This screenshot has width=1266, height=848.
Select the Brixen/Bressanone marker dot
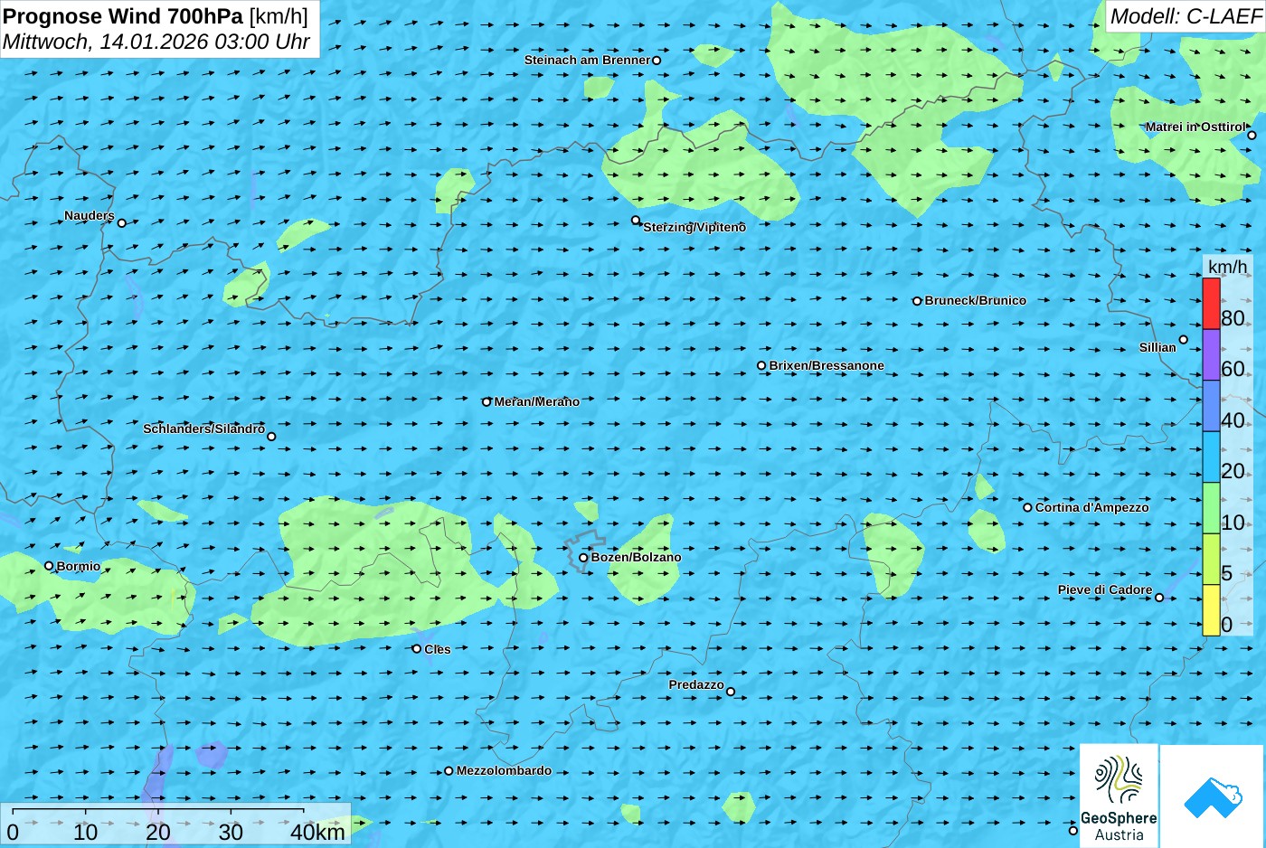coord(761,366)
